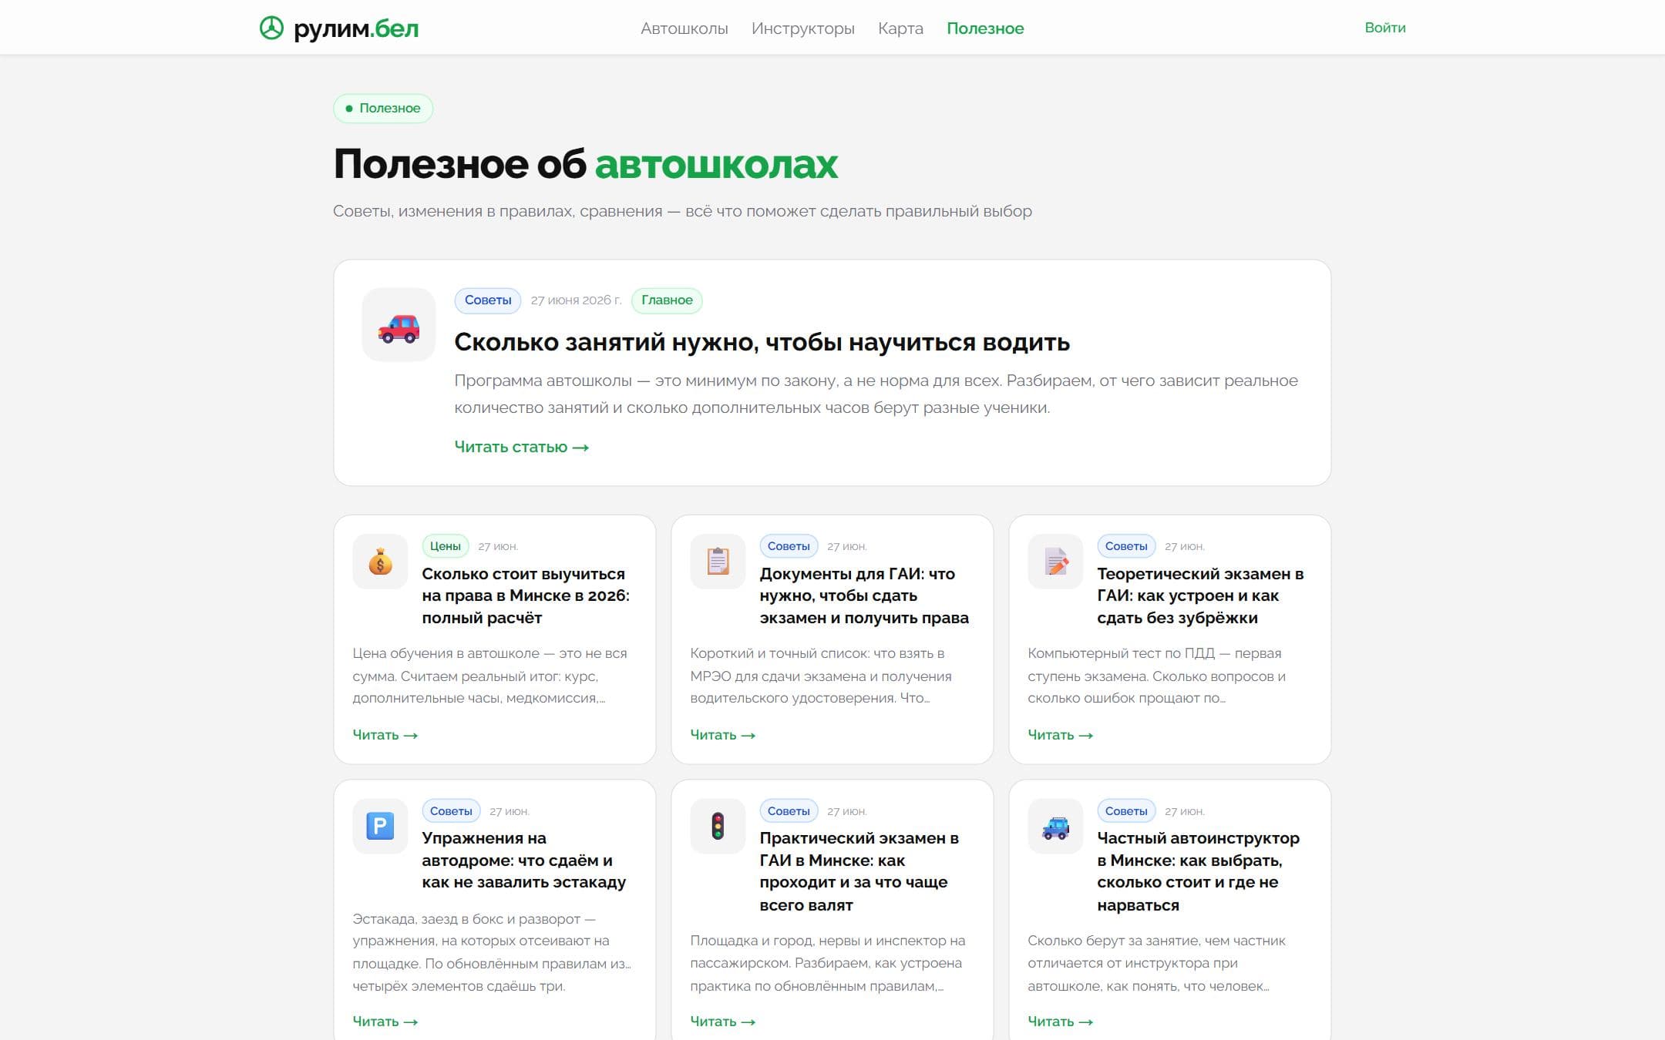
Task: Click the Цены tag badge
Action: click(445, 546)
